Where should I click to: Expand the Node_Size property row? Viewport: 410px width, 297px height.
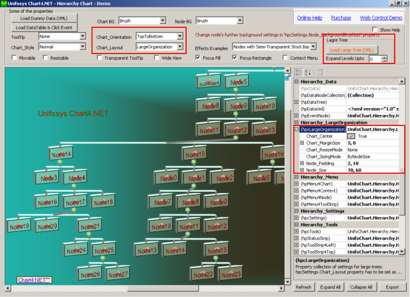(302, 170)
